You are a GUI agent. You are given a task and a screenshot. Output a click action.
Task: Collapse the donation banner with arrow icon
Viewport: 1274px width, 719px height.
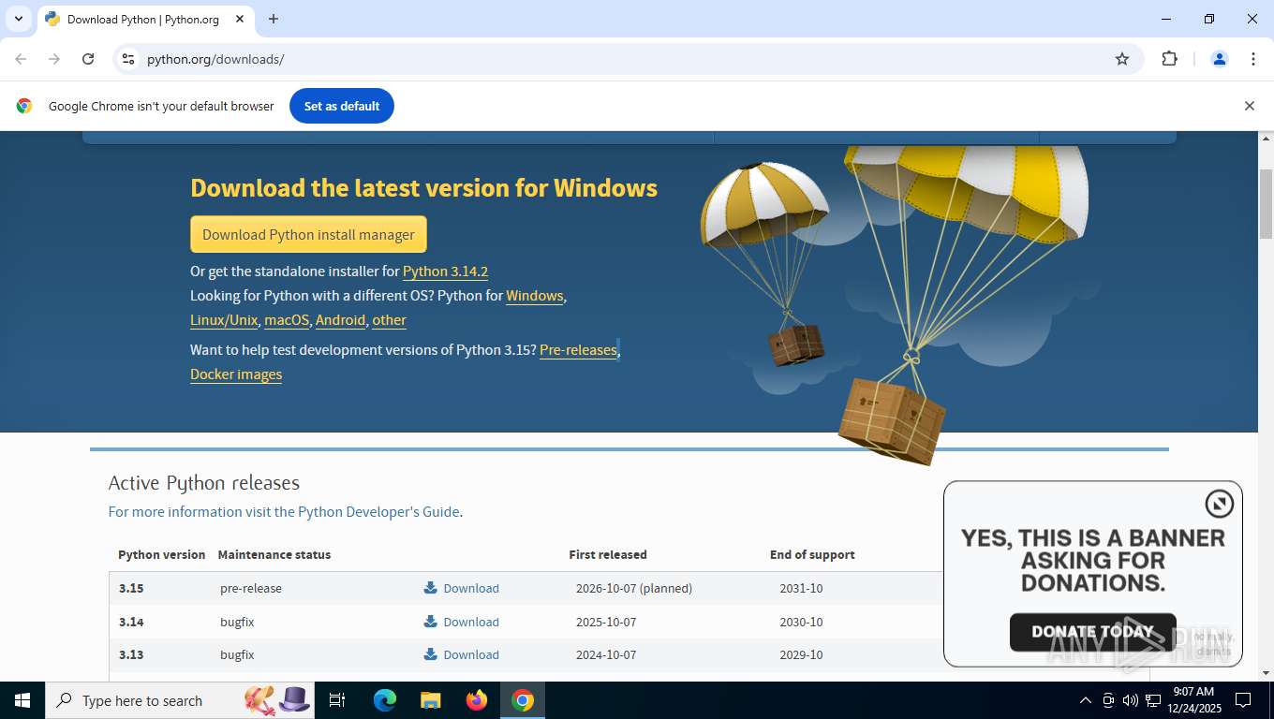pos(1219,505)
